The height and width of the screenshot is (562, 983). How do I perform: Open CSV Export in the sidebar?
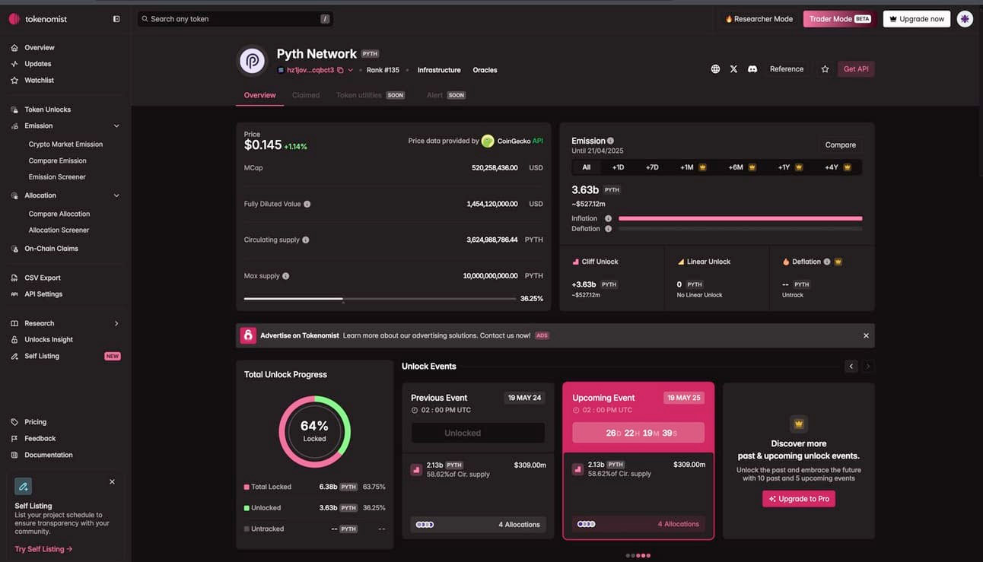pos(42,278)
